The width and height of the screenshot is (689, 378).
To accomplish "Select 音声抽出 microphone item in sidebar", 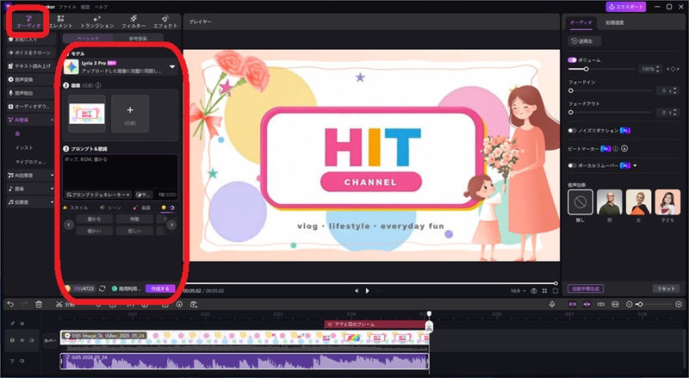I will [x=31, y=93].
